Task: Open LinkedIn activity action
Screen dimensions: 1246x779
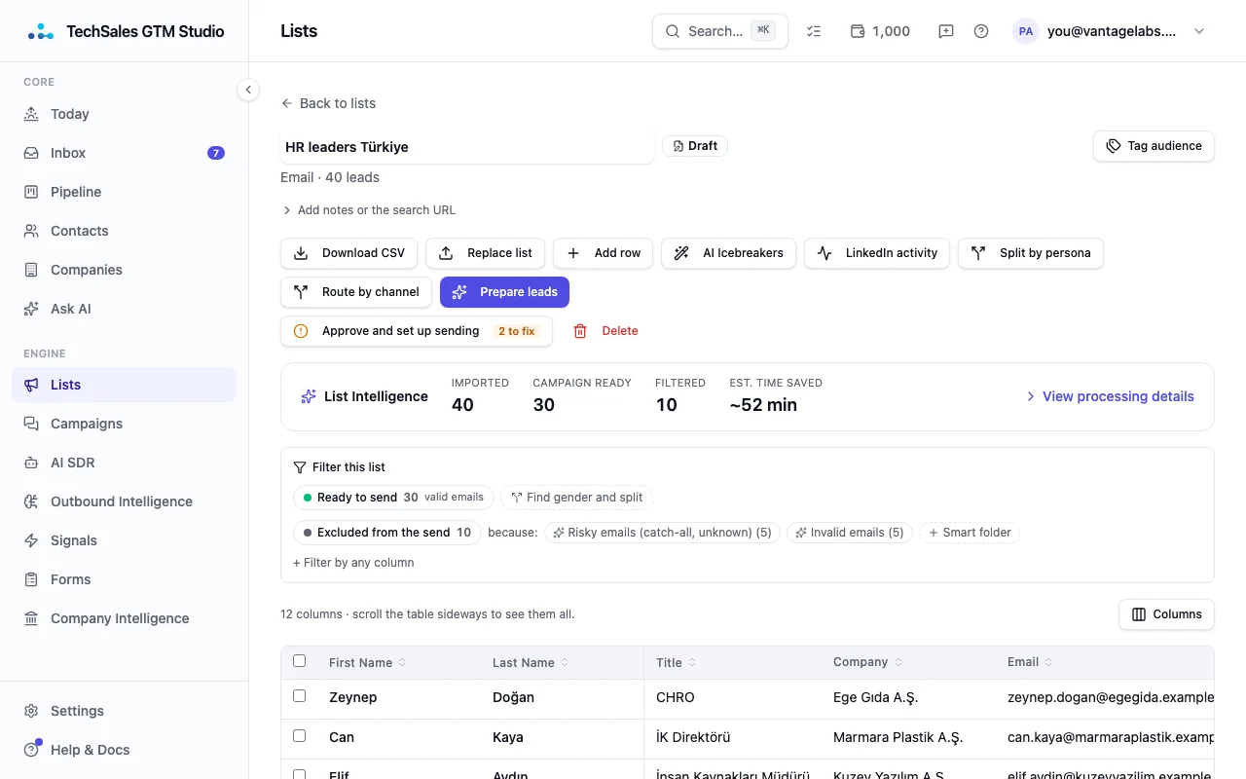Action: [877, 253]
